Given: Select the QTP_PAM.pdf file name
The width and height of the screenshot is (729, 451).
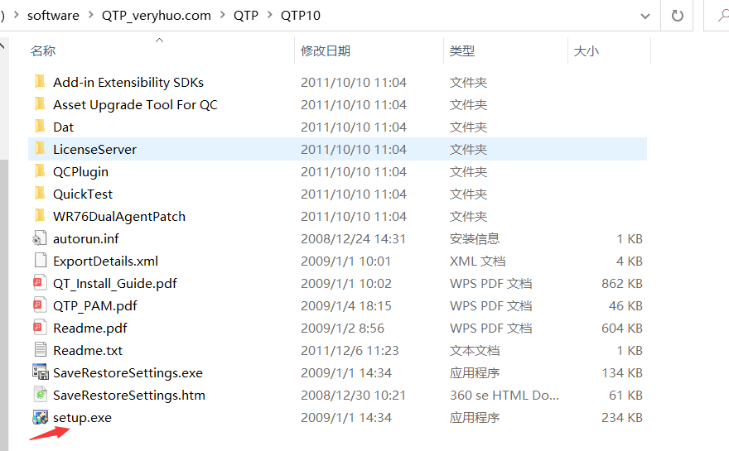Looking at the screenshot, I should coord(94,305).
